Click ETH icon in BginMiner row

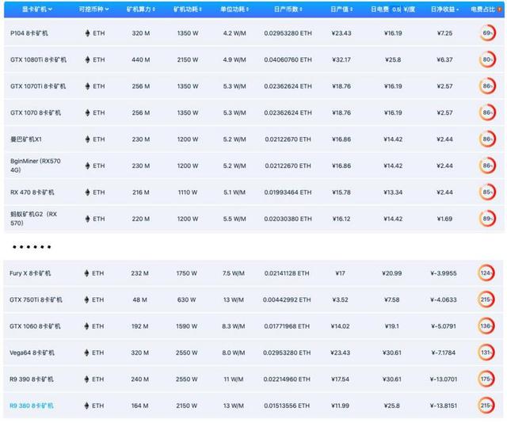pyautogui.click(x=87, y=166)
